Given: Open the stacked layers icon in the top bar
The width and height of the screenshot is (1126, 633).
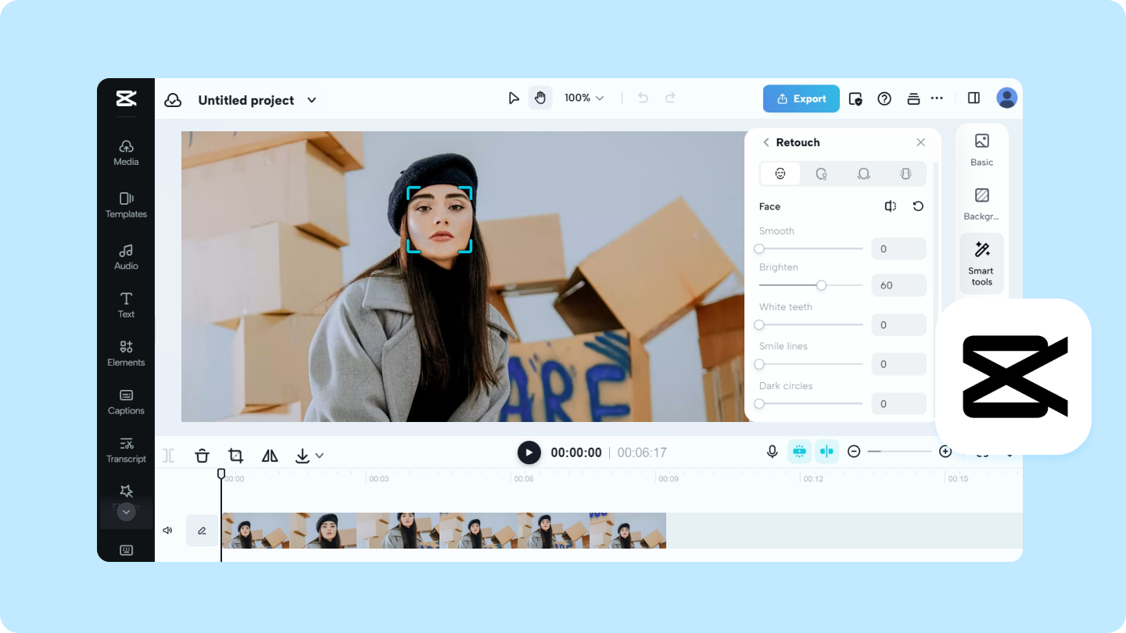Looking at the screenshot, I should (x=913, y=98).
